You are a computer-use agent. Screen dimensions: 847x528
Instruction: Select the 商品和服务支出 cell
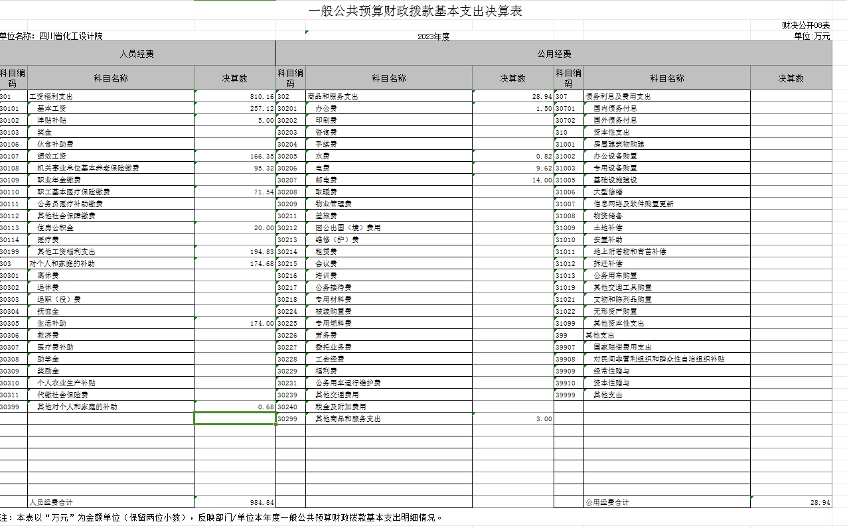click(389, 96)
